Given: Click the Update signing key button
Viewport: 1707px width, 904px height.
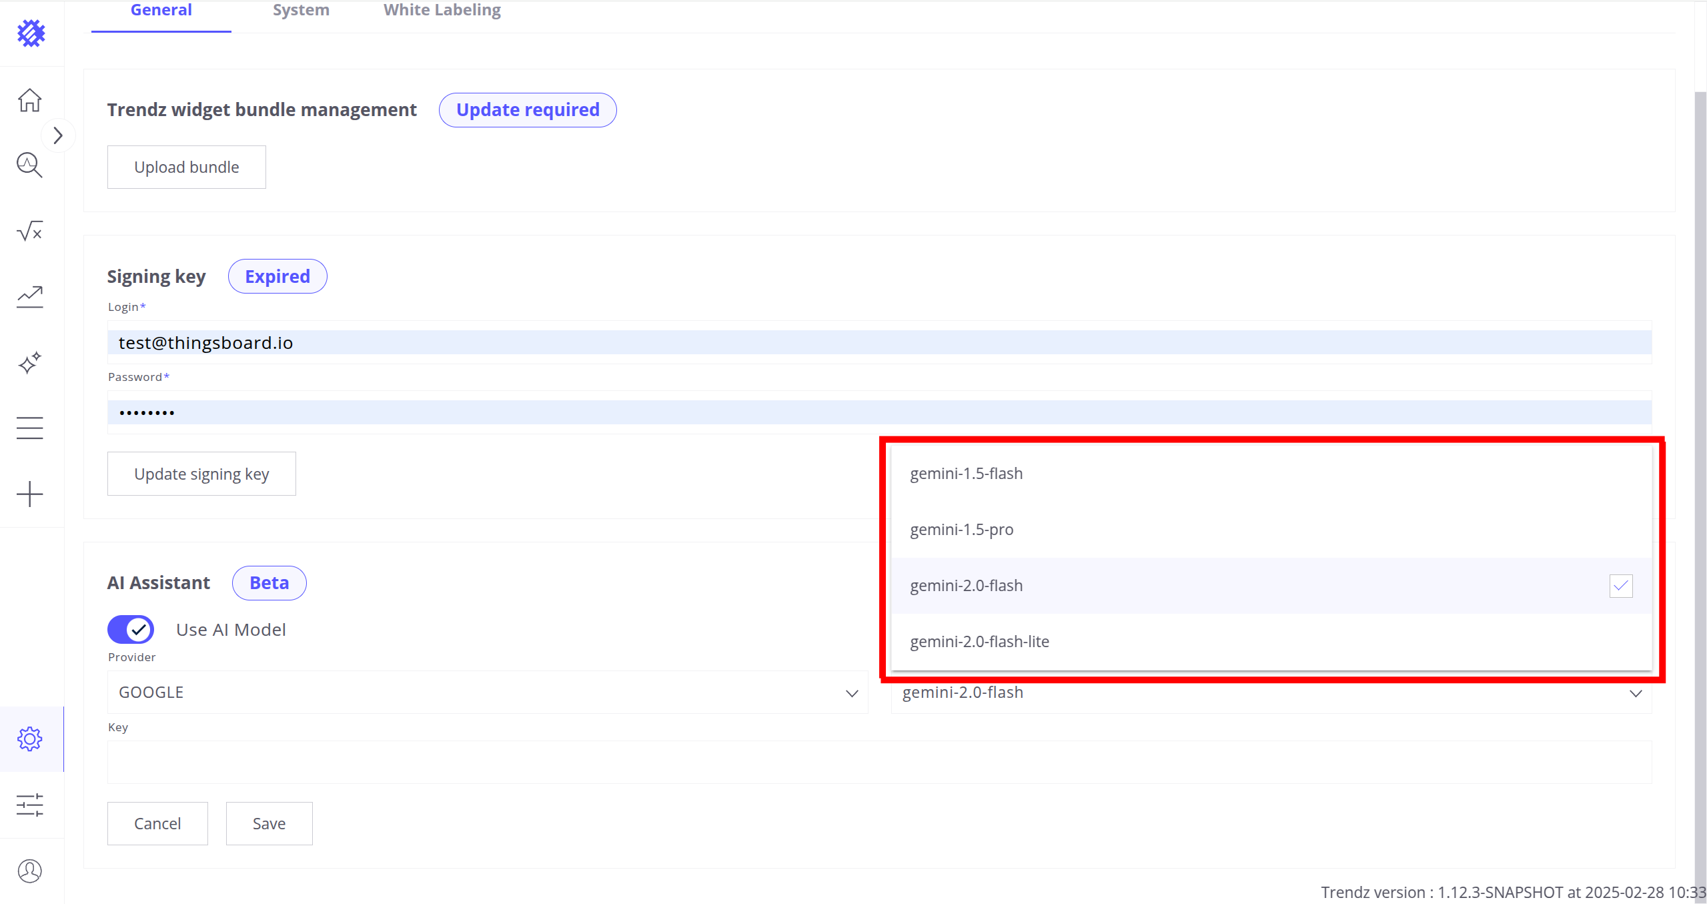Looking at the screenshot, I should [x=201, y=474].
